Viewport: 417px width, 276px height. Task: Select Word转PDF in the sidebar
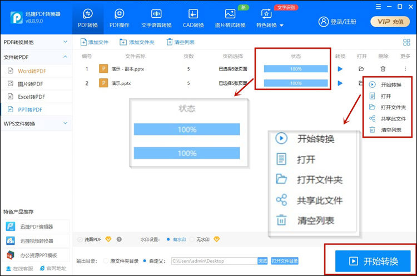point(36,71)
